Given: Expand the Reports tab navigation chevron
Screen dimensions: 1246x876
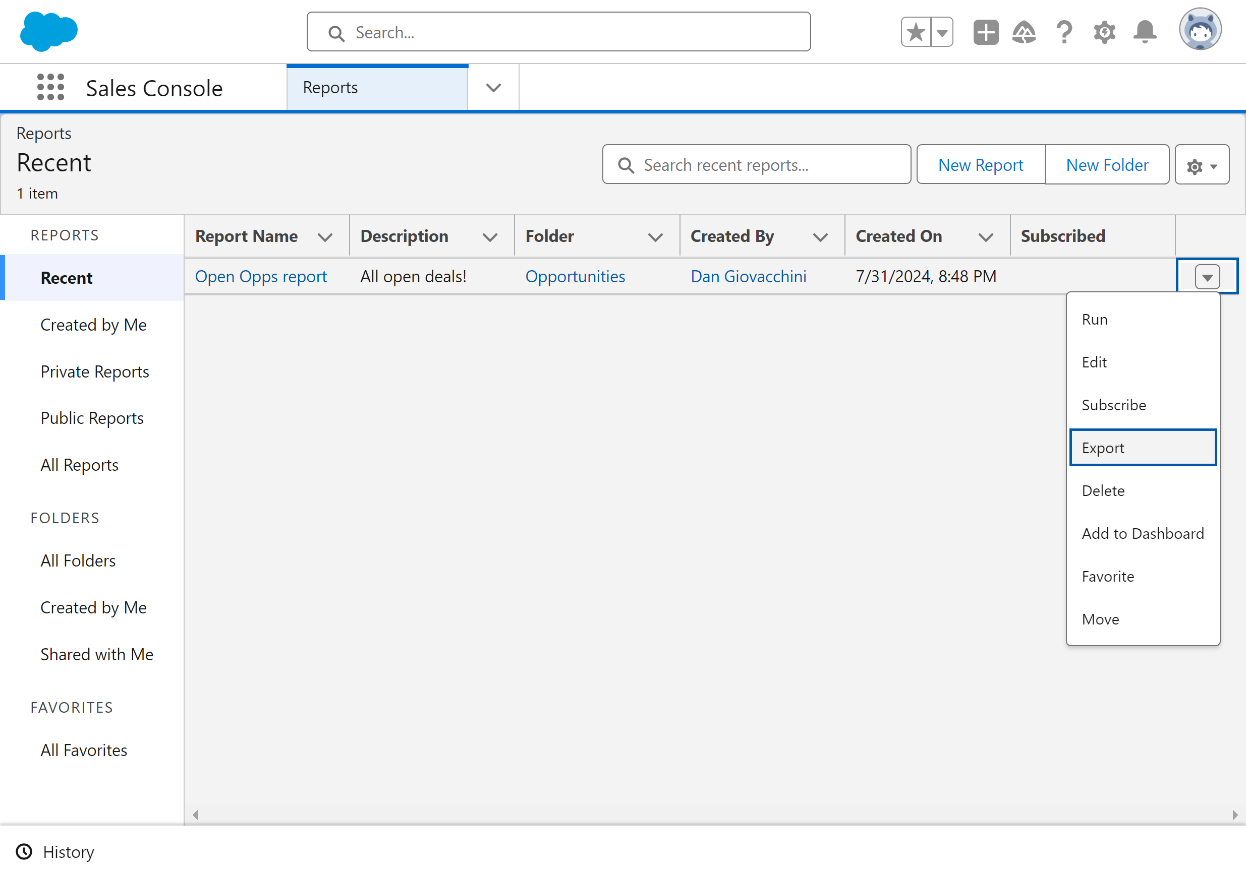Looking at the screenshot, I should click(493, 88).
